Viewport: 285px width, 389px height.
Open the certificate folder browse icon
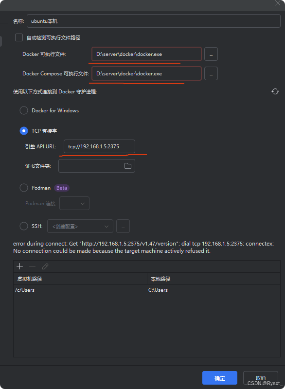pyautogui.click(x=128, y=166)
